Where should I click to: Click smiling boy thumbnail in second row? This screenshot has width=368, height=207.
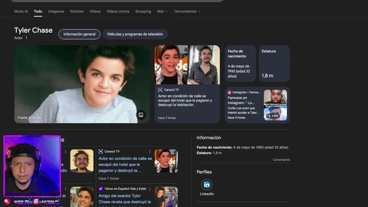click(82, 197)
